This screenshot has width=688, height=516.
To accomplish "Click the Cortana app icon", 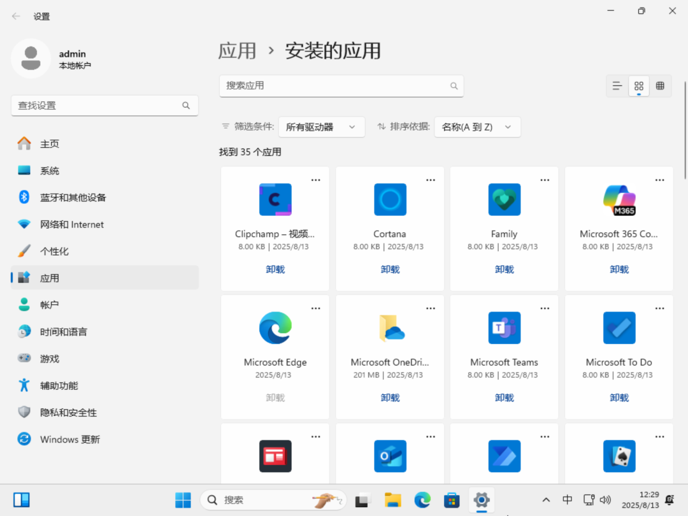I will [x=390, y=199].
